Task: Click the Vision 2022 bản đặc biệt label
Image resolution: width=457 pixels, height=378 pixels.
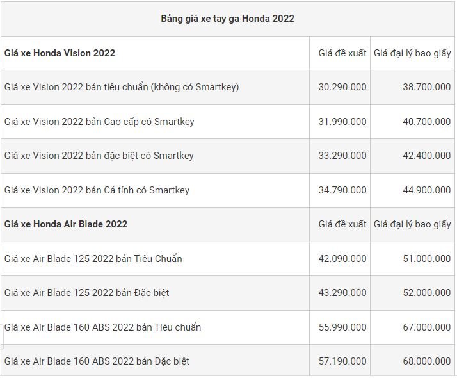Action: (x=99, y=156)
